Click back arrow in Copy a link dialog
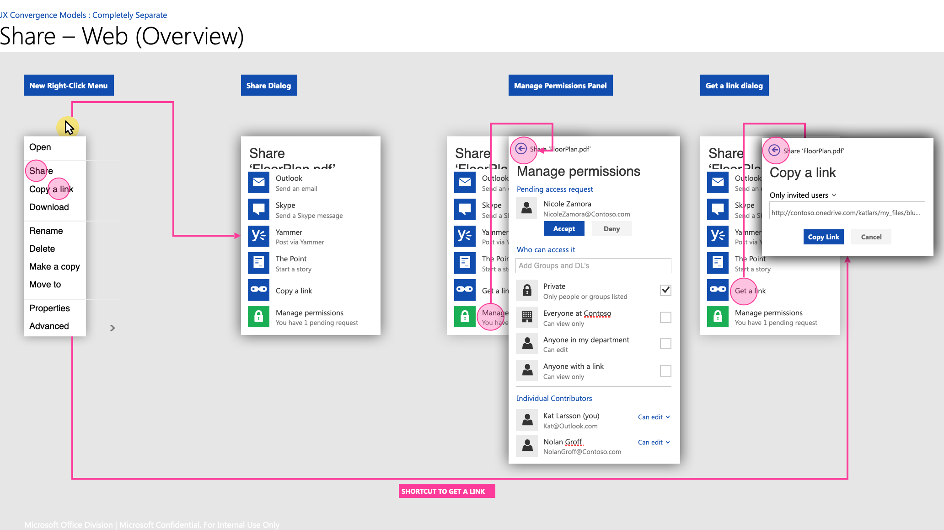This screenshot has width=944, height=530. 774,150
